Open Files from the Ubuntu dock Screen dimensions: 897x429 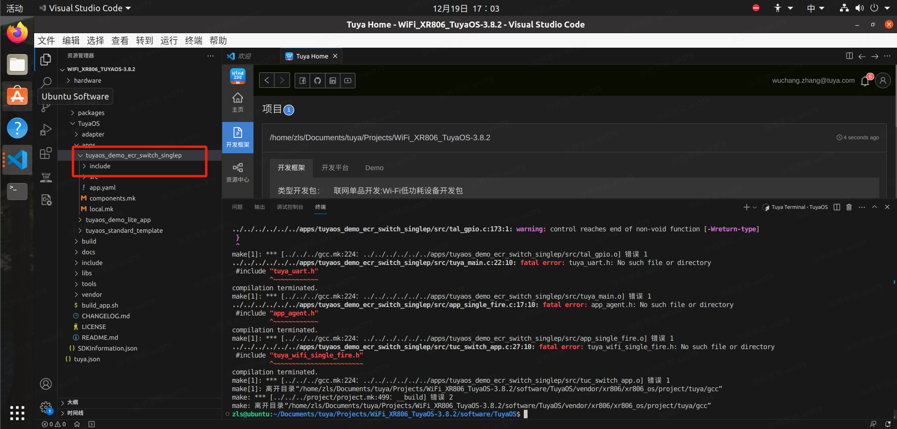[x=17, y=64]
